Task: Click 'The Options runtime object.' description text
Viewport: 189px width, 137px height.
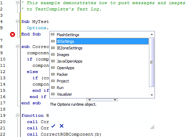Action: click(x=73, y=104)
